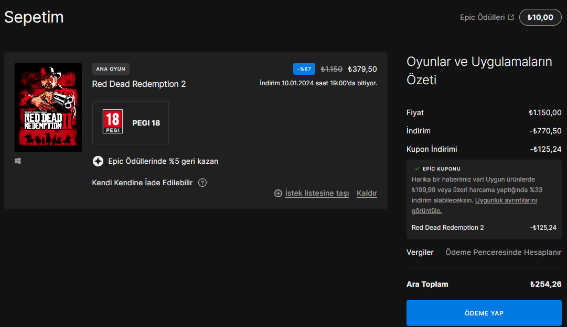Click the ANA OYUN badge
The image size is (567, 327).
111,69
